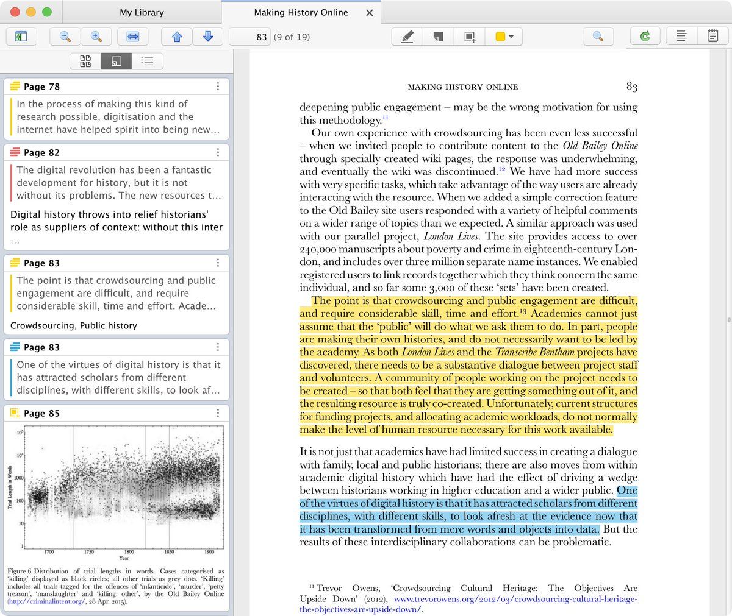This screenshot has width=732, height=616.
Task: Open the notes pane button
Action: 712,37
